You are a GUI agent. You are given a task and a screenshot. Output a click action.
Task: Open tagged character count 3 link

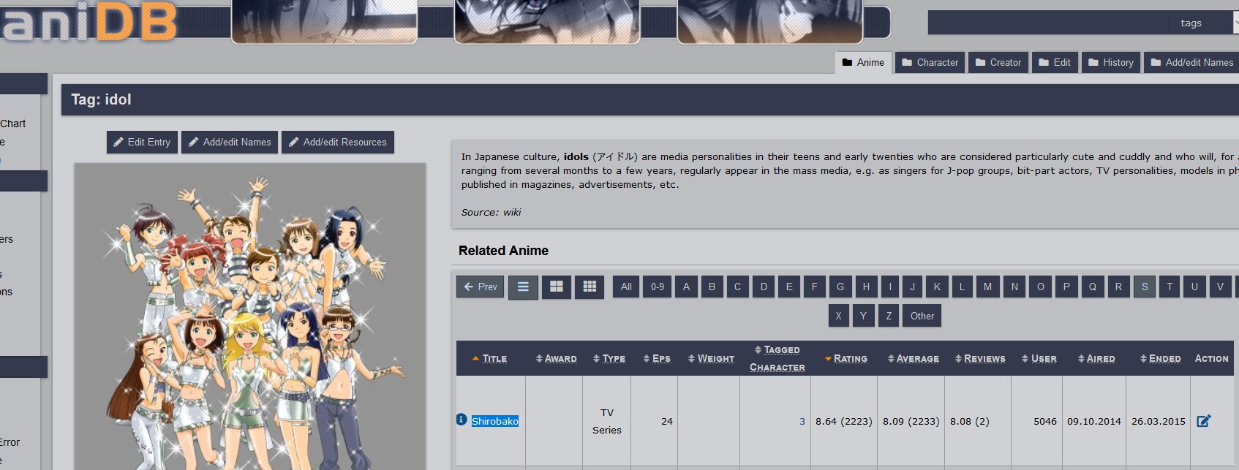[802, 421]
